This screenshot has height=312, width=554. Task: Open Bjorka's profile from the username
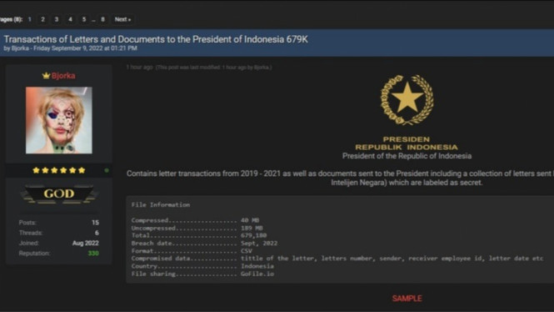pos(63,76)
